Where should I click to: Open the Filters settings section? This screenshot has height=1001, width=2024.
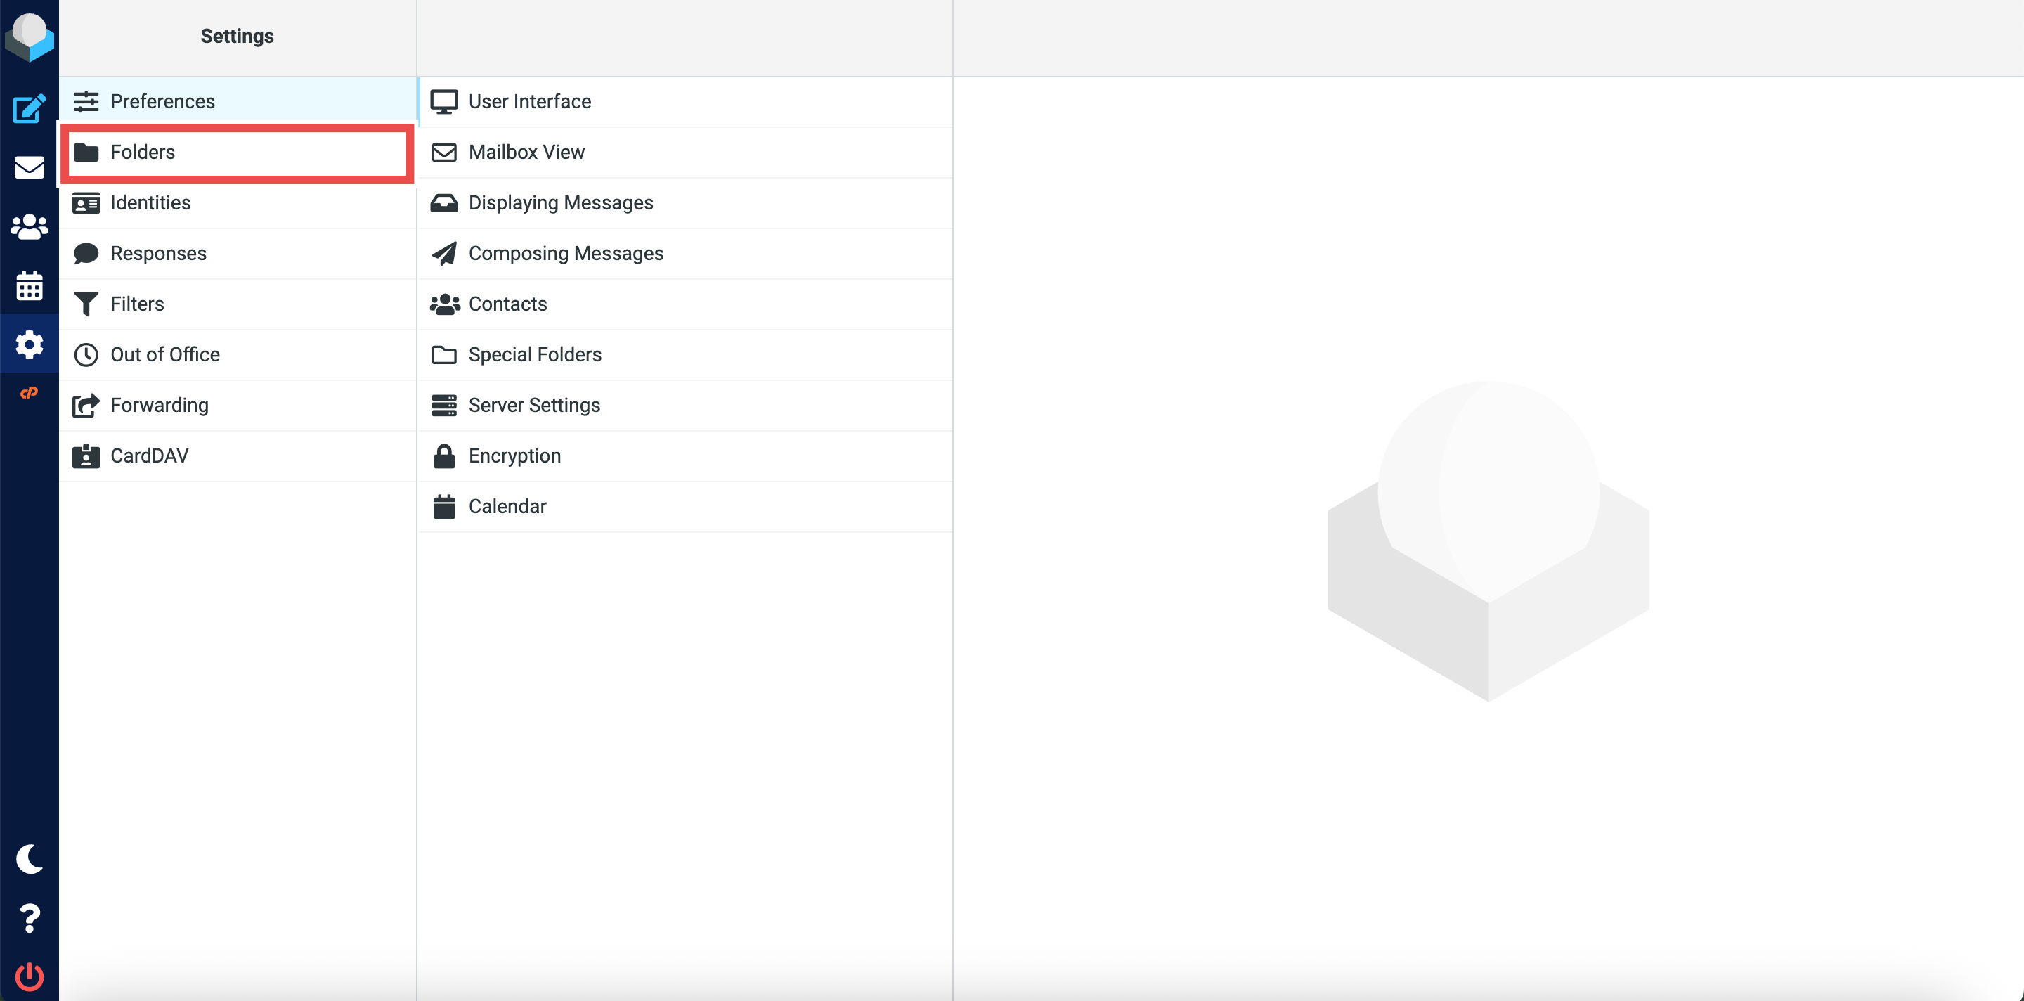point(137,304)
